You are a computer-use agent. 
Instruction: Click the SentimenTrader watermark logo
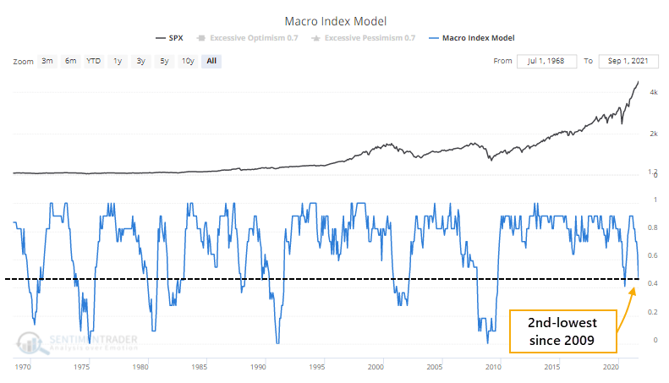[77, 342]
